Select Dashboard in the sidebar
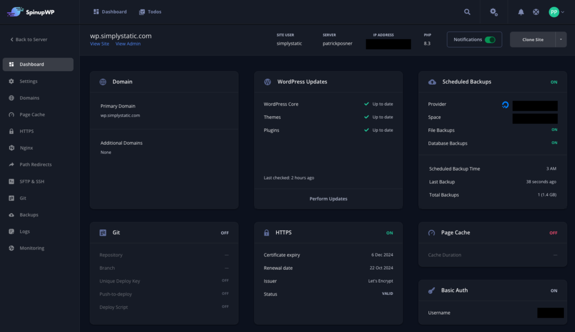575x332 pixels. tap(38, 64)
